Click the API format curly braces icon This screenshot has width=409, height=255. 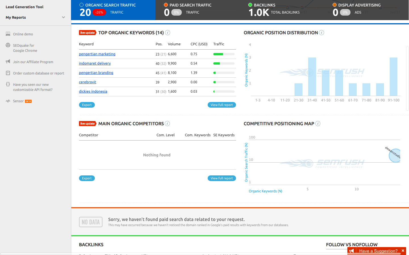(8, 84)
